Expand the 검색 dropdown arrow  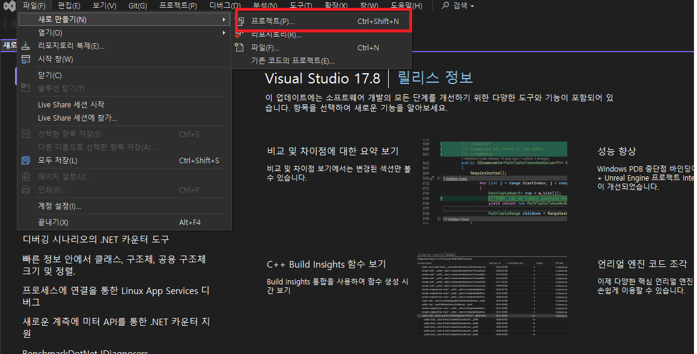(x=472, y=6)
